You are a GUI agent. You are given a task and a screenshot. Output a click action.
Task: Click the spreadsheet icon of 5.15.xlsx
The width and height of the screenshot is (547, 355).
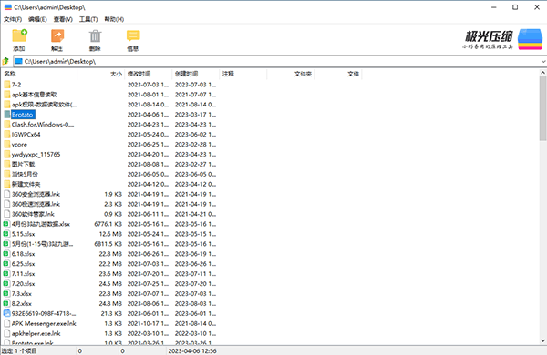tap(6, 234)
